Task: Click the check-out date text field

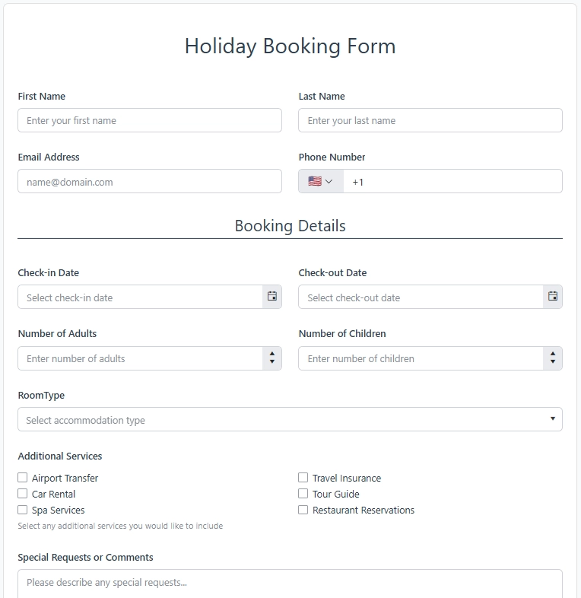Action: click(421, 297)
